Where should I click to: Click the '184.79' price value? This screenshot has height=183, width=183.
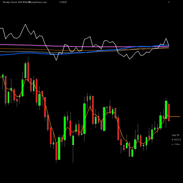175,135
